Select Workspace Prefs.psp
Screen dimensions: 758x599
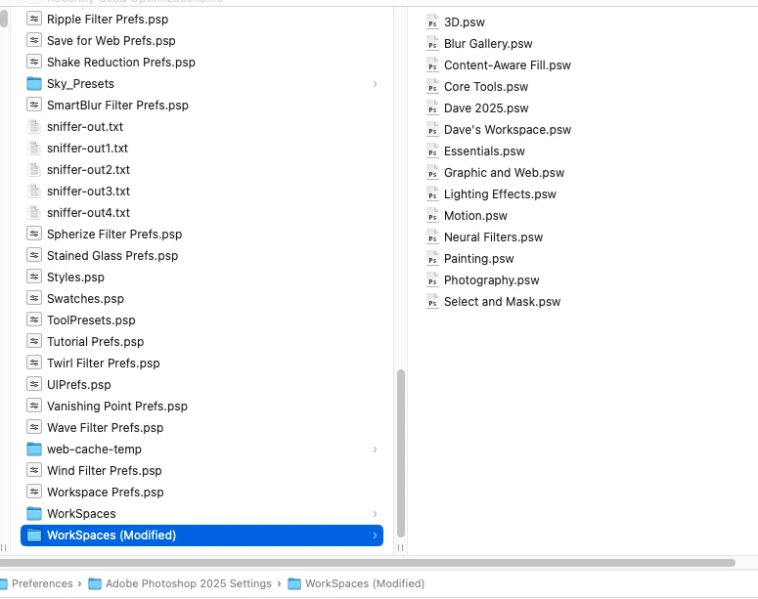(105, 492)
